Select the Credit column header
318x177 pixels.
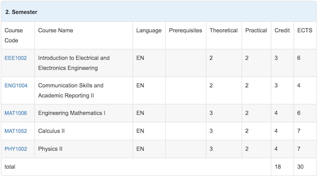(x=282, y=30)
